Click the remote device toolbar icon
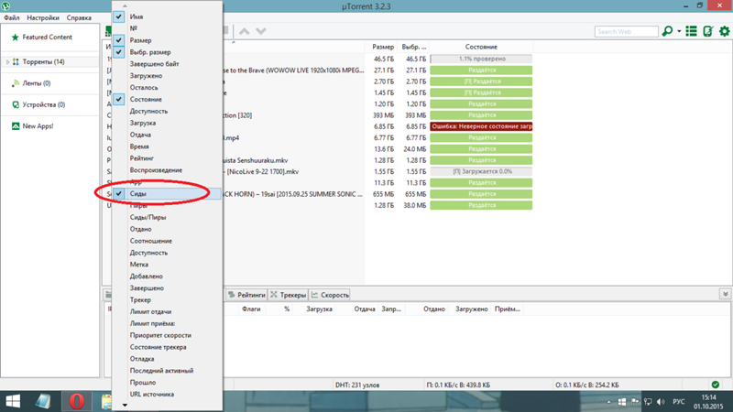 [x=707, y=31]
